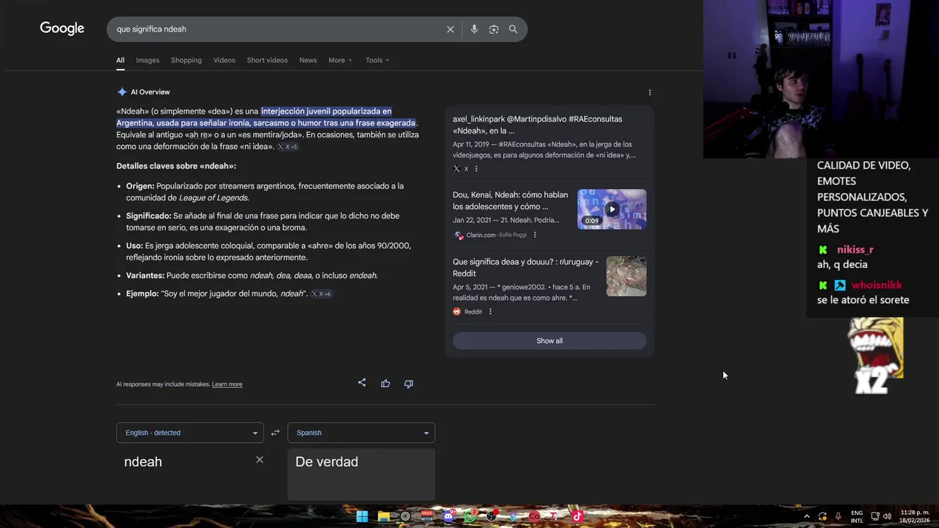Switch to the Shopping tab
Screen dimensions: 939x528
coord(186,60)
